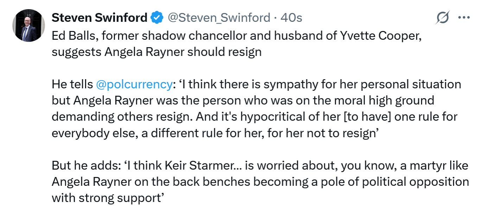Click the line starting "But he adds"
This screenshot has width=485, height=215.
tap(260, 165)
